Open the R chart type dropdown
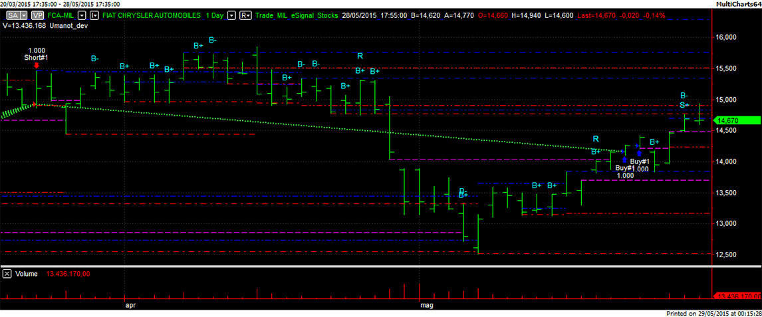 (x=245, y=15)
